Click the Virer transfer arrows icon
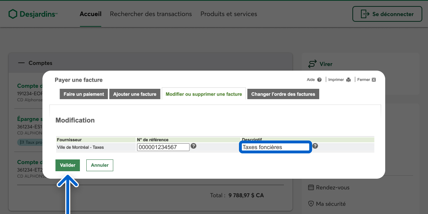This screenshot has height=214, width=428. (x=312, y=64)
